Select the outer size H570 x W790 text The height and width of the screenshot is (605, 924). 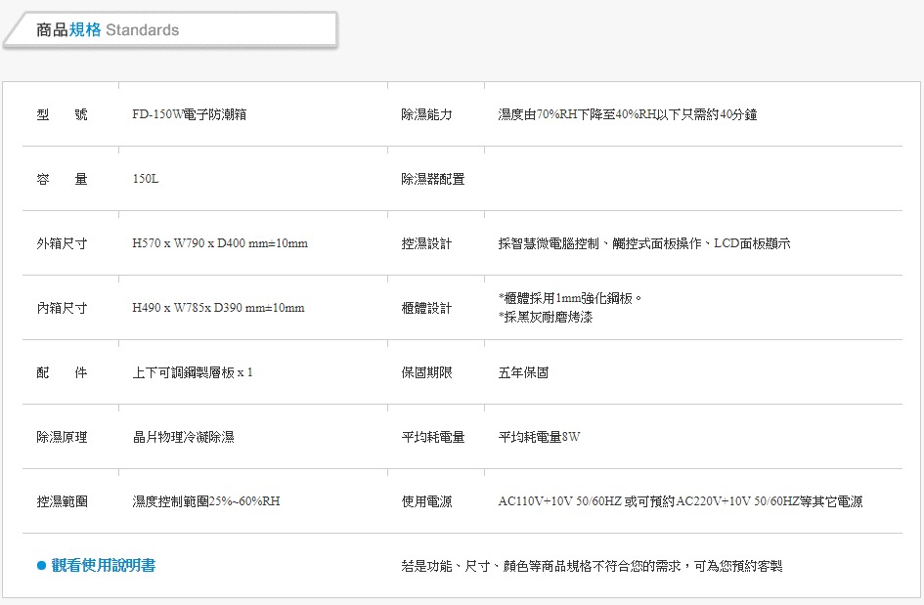[x=220, y=243]
